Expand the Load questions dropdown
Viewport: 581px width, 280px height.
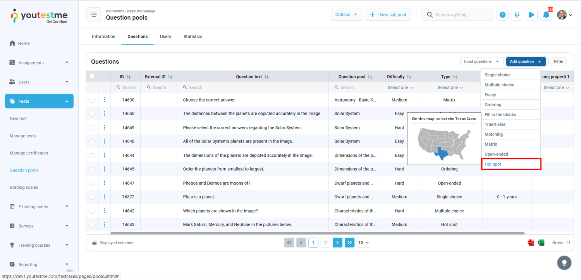point(481,61)
